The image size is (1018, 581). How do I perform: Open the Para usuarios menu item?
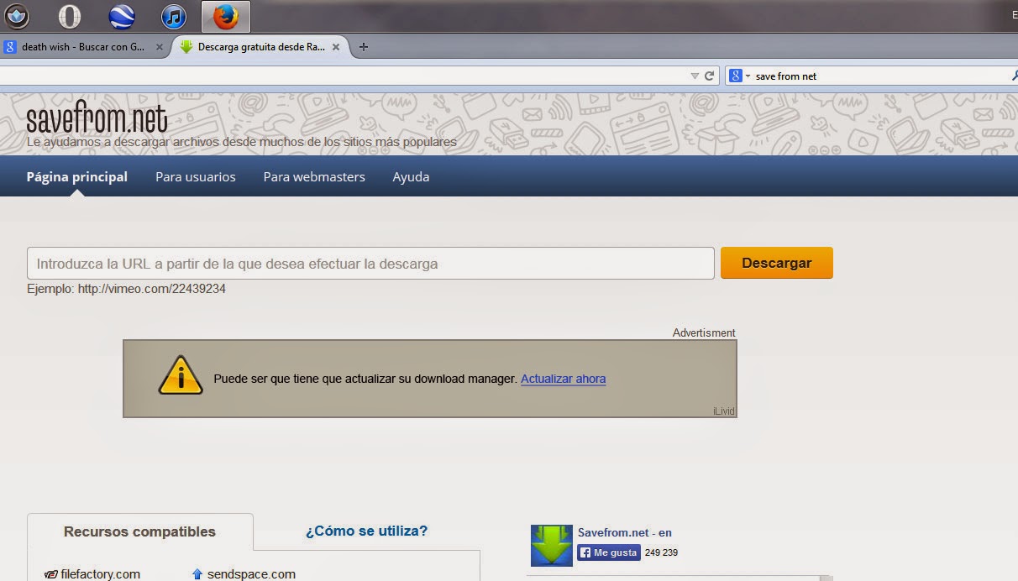click(x=196, y=177)
